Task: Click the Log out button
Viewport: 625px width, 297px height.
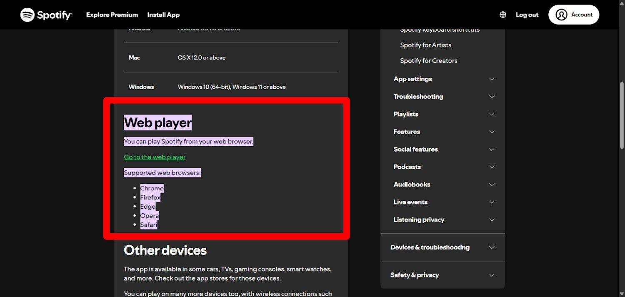Action: pyautogui.click(x=527, y=15)
